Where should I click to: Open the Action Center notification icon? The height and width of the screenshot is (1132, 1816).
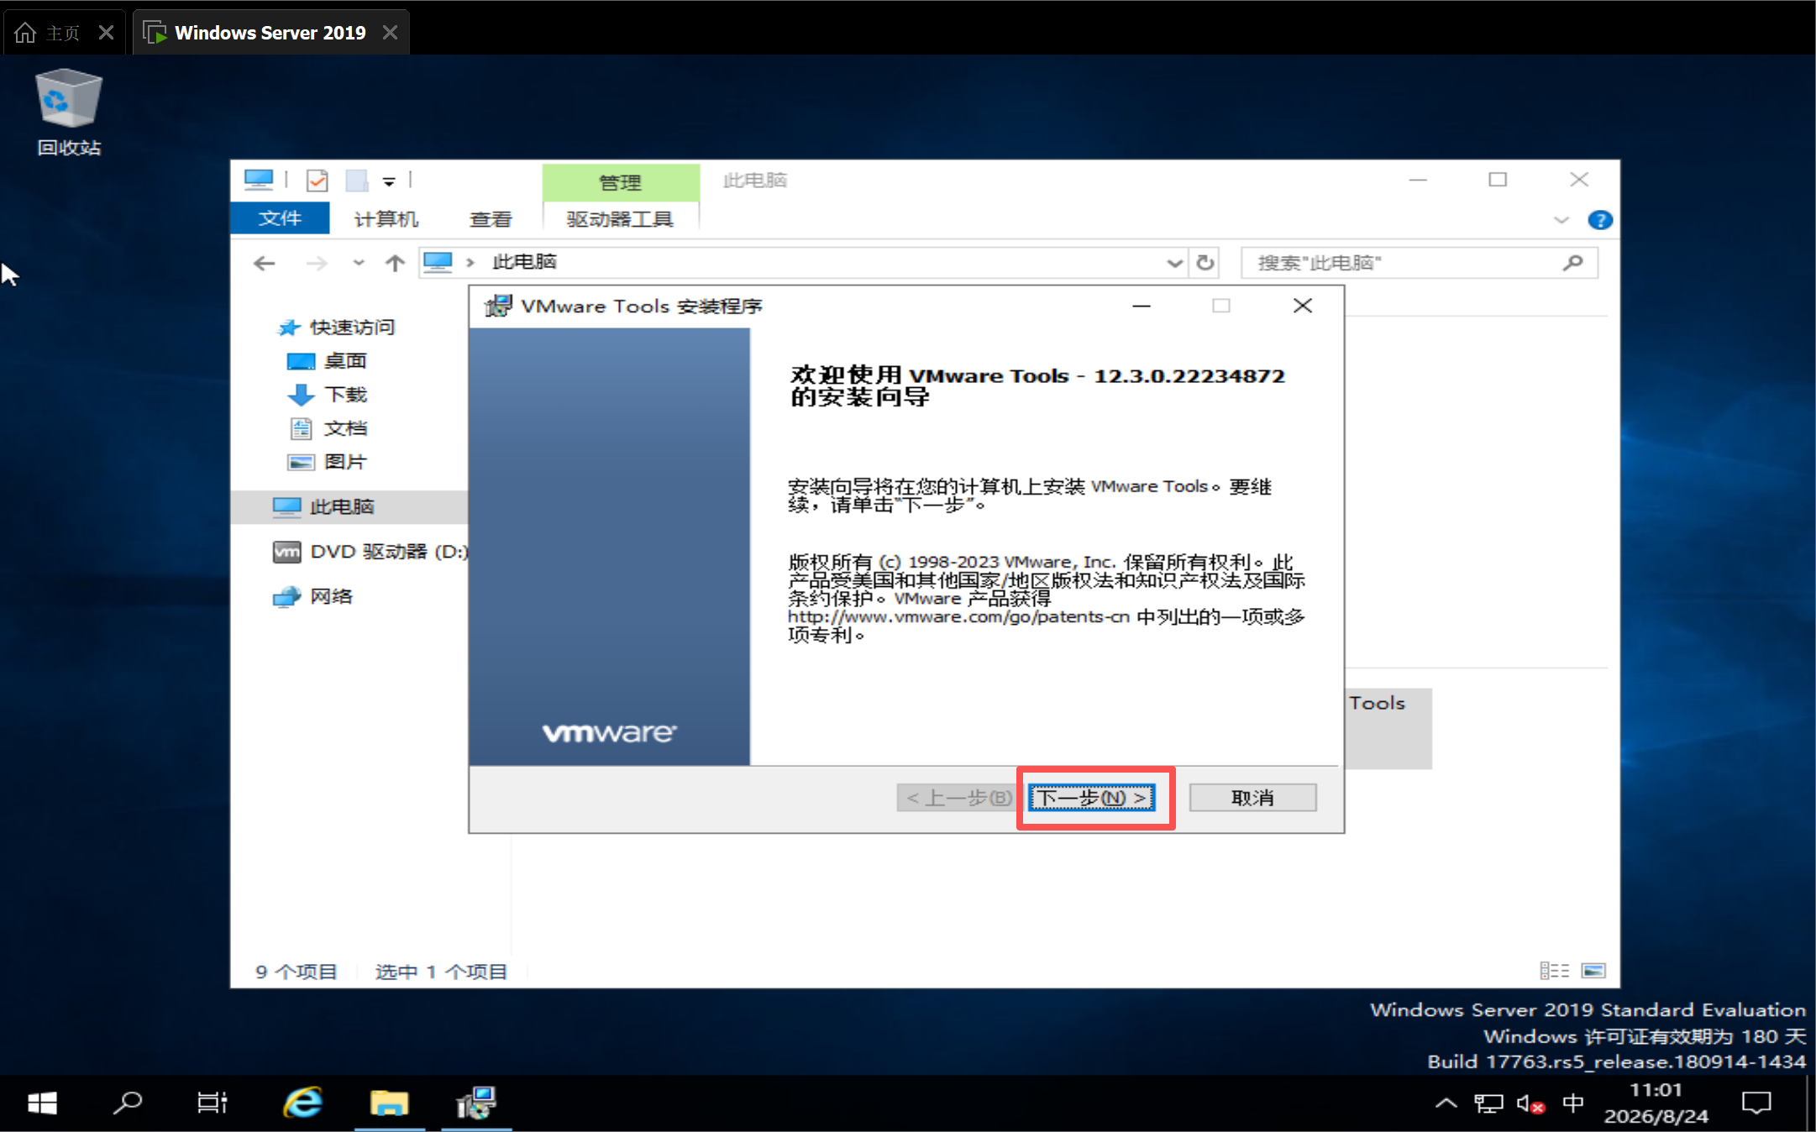pyautogui.click(x=1756, y=1103)
